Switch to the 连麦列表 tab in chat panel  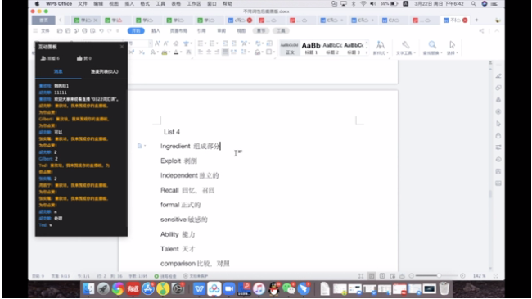105,72
